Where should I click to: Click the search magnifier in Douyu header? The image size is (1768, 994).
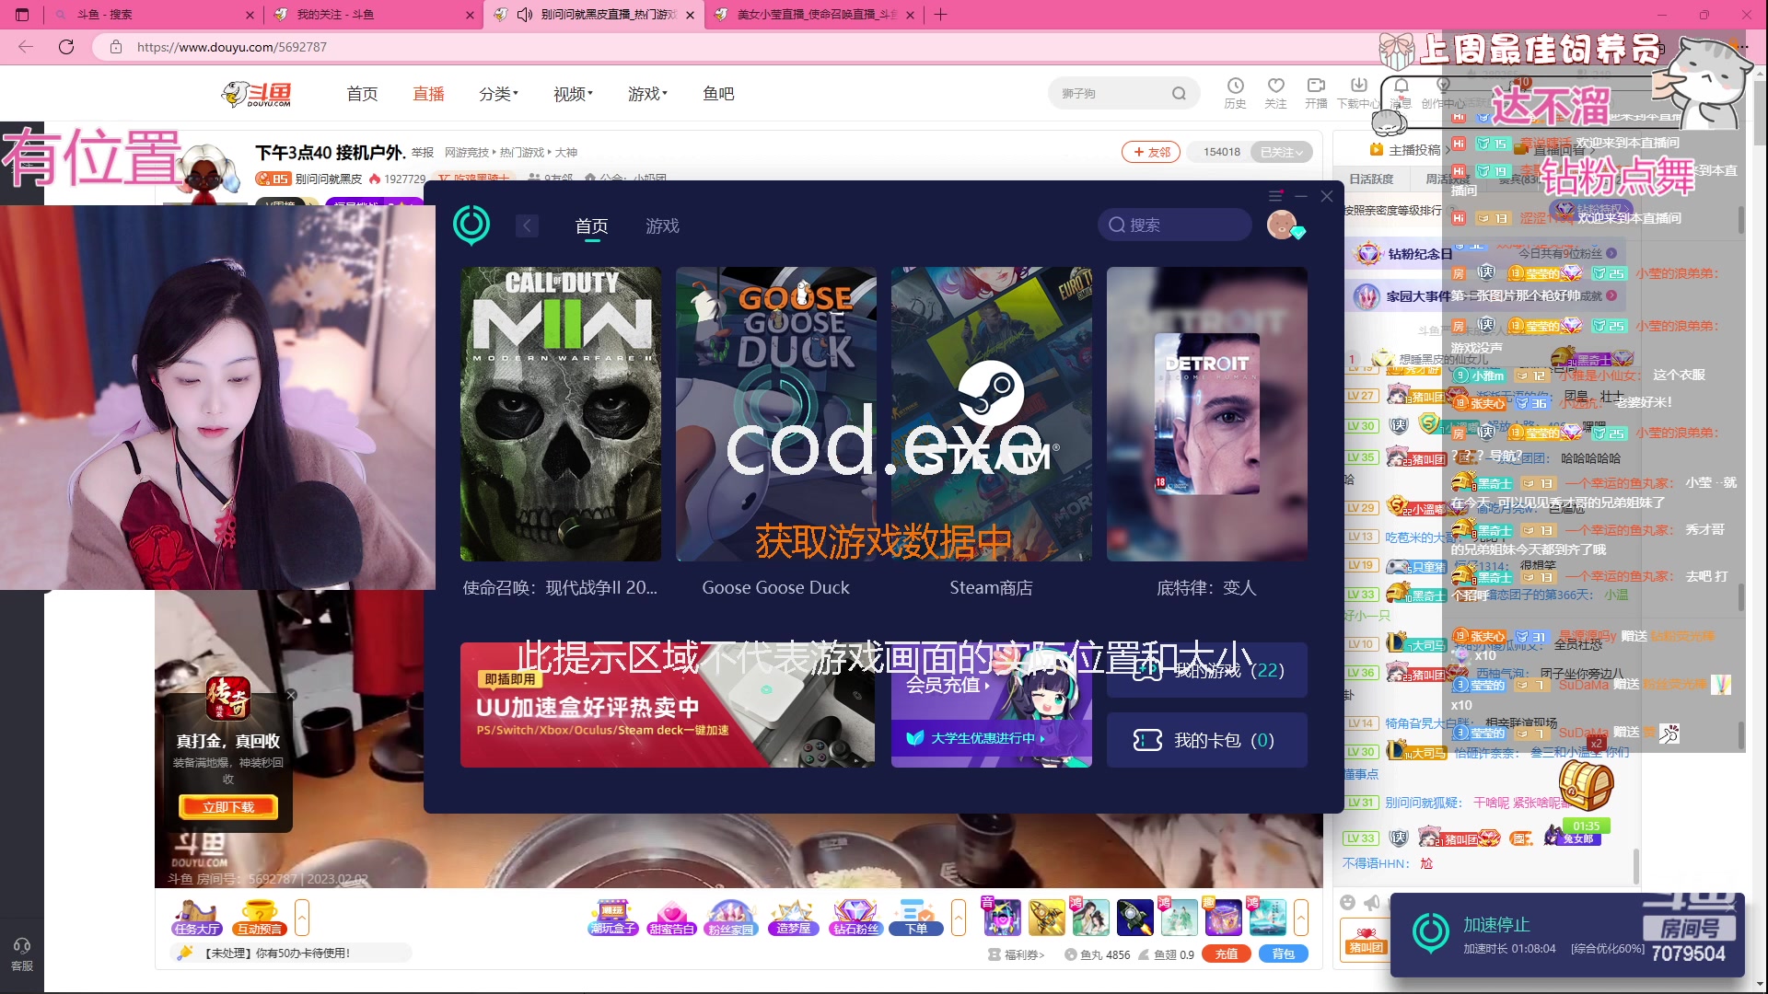(1179, 94)
